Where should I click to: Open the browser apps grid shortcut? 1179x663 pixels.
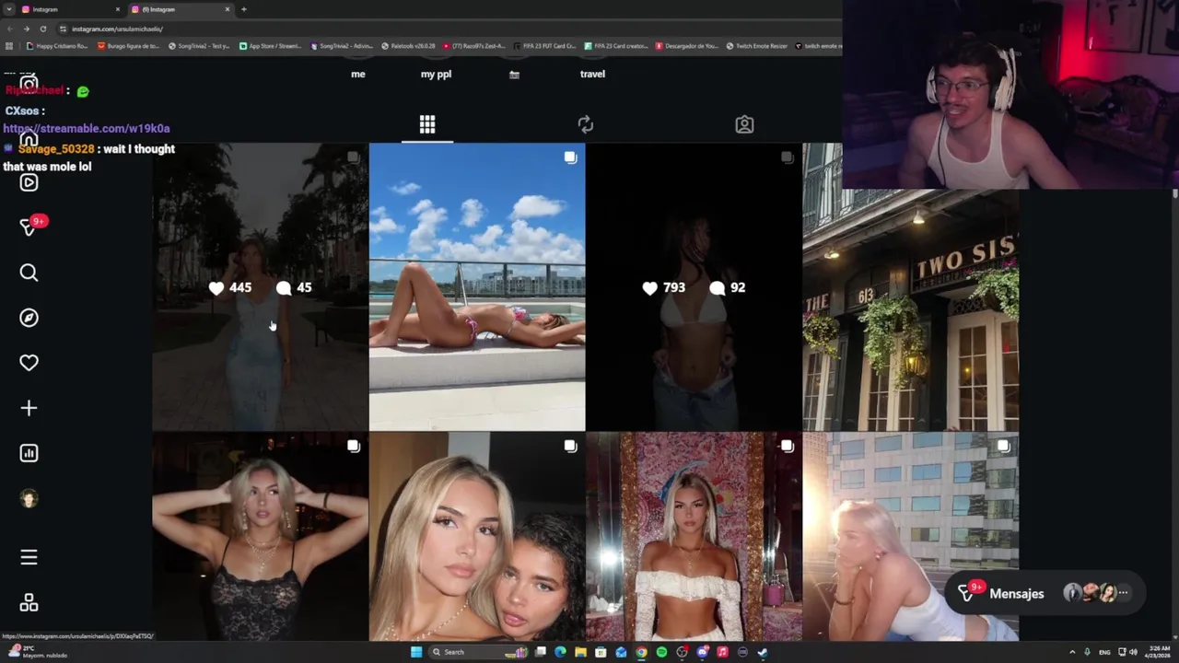(x=9, y=46)
